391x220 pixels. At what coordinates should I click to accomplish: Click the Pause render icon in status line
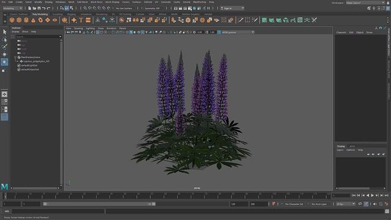click(208, 8)
